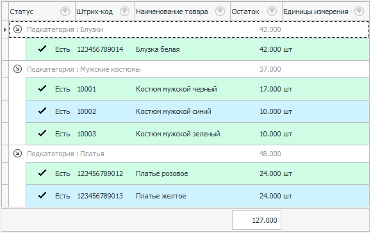Click barcode 10003
The image size is (371, 233).
tap(87, 134)
